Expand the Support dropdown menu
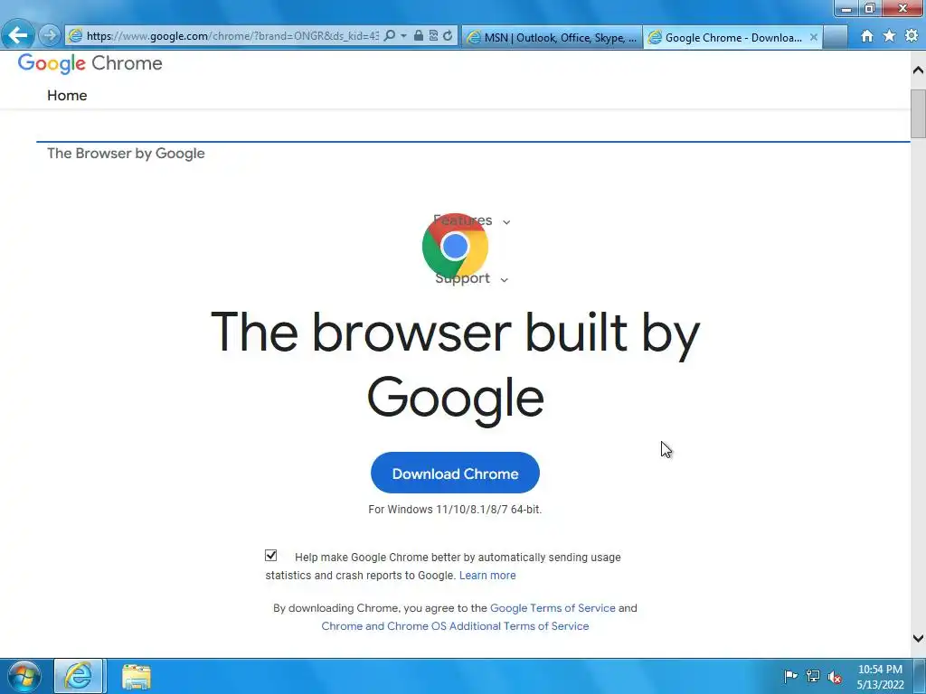This screenshot has width=926, height=694. (x=471, y=278)
